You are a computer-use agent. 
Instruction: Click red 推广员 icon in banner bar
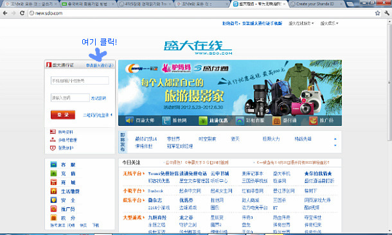click(313, 121)
